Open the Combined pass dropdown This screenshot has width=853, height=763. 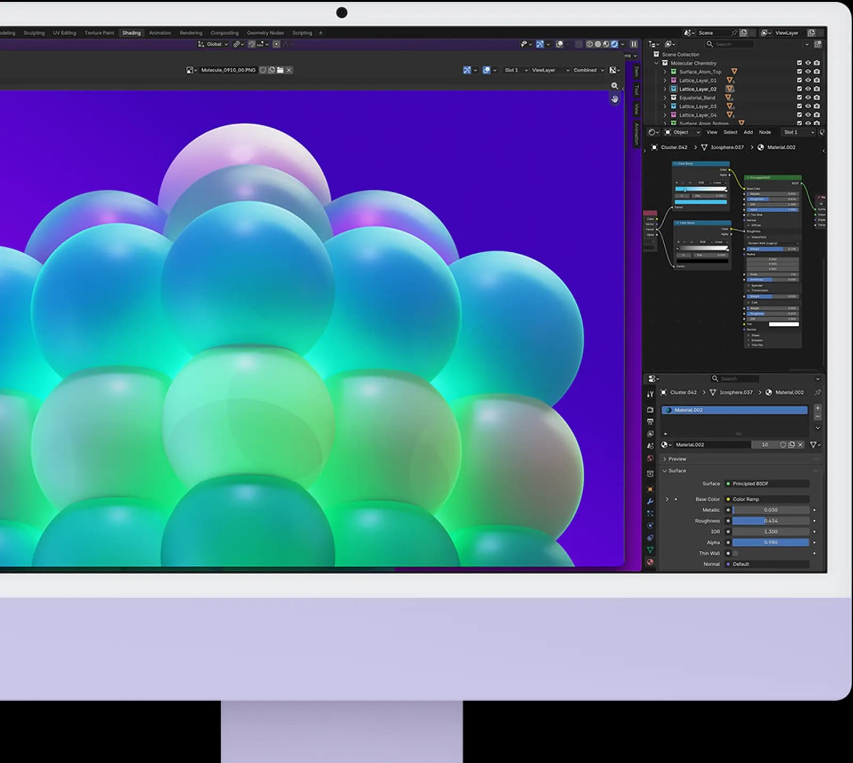tap(588, 70)
